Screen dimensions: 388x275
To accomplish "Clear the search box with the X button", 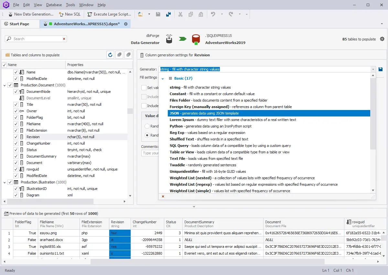I will [64, 38].
